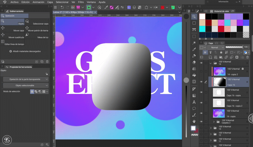Toggle visibility of 14 - copia layer
Image resolution: width=253 pixels, height=147 pixels.
pyautogui.click(x=201, y=113)
